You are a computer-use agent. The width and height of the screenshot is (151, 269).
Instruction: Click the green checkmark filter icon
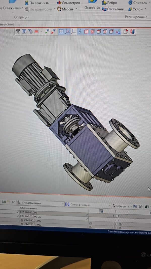pyautogui.click(x=47, y=32)
